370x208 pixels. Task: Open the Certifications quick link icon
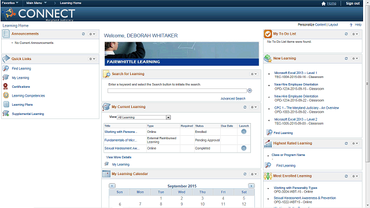tap(6, 87)
